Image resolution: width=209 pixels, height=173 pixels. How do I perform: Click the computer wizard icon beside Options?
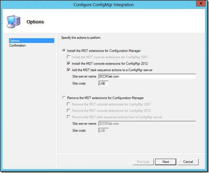coord(14,22)
